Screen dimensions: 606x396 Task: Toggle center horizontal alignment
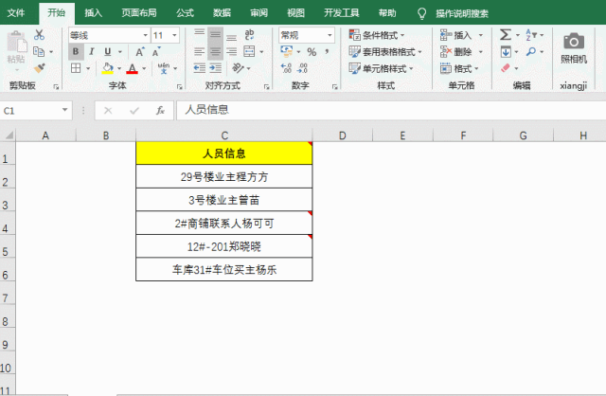[215, 52]
